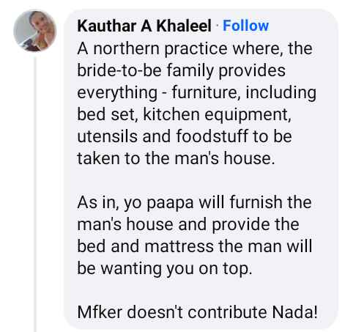The image size is (345, 332).
Task: Click the word 'mattress' in the comment
Action: (x=179, y=246)
